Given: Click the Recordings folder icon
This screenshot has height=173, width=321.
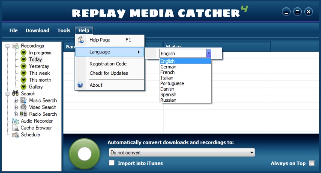Looking at the screenshot, I should (16, 46).
